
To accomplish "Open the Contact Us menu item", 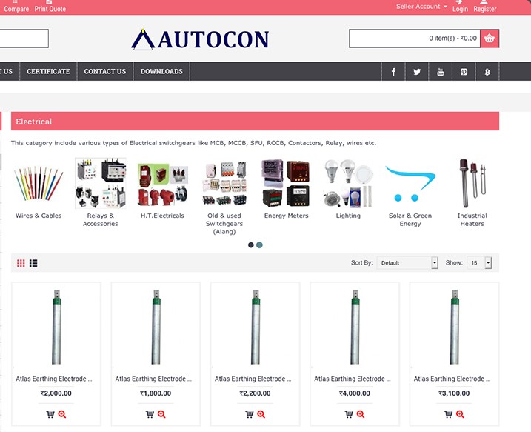I will [105, 71].
